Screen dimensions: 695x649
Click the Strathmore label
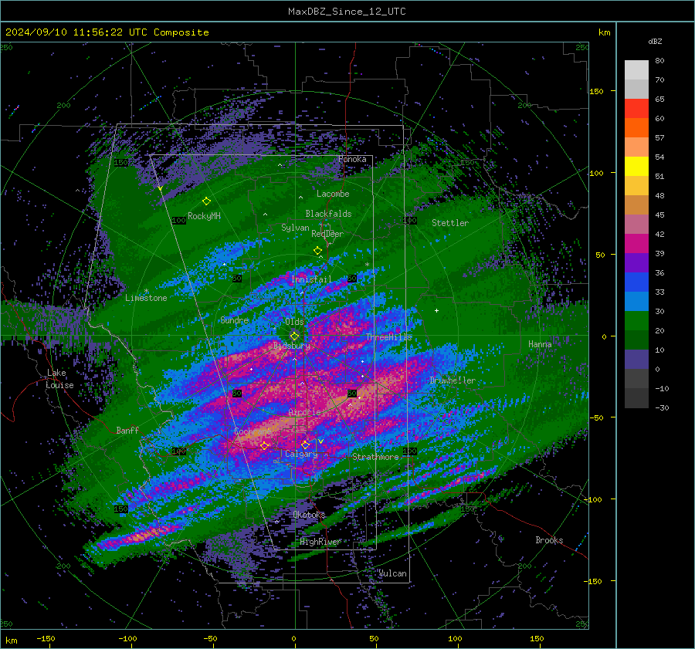[375, 457]
